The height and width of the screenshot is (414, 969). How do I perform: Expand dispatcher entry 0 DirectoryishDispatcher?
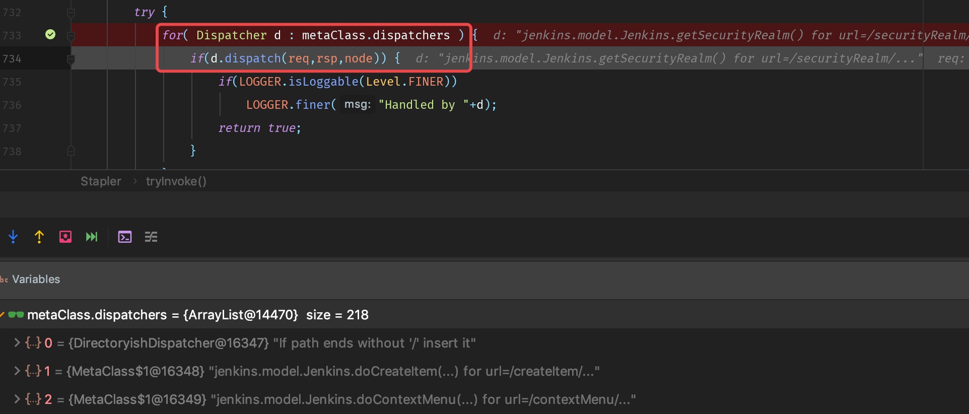coord(17,342)
